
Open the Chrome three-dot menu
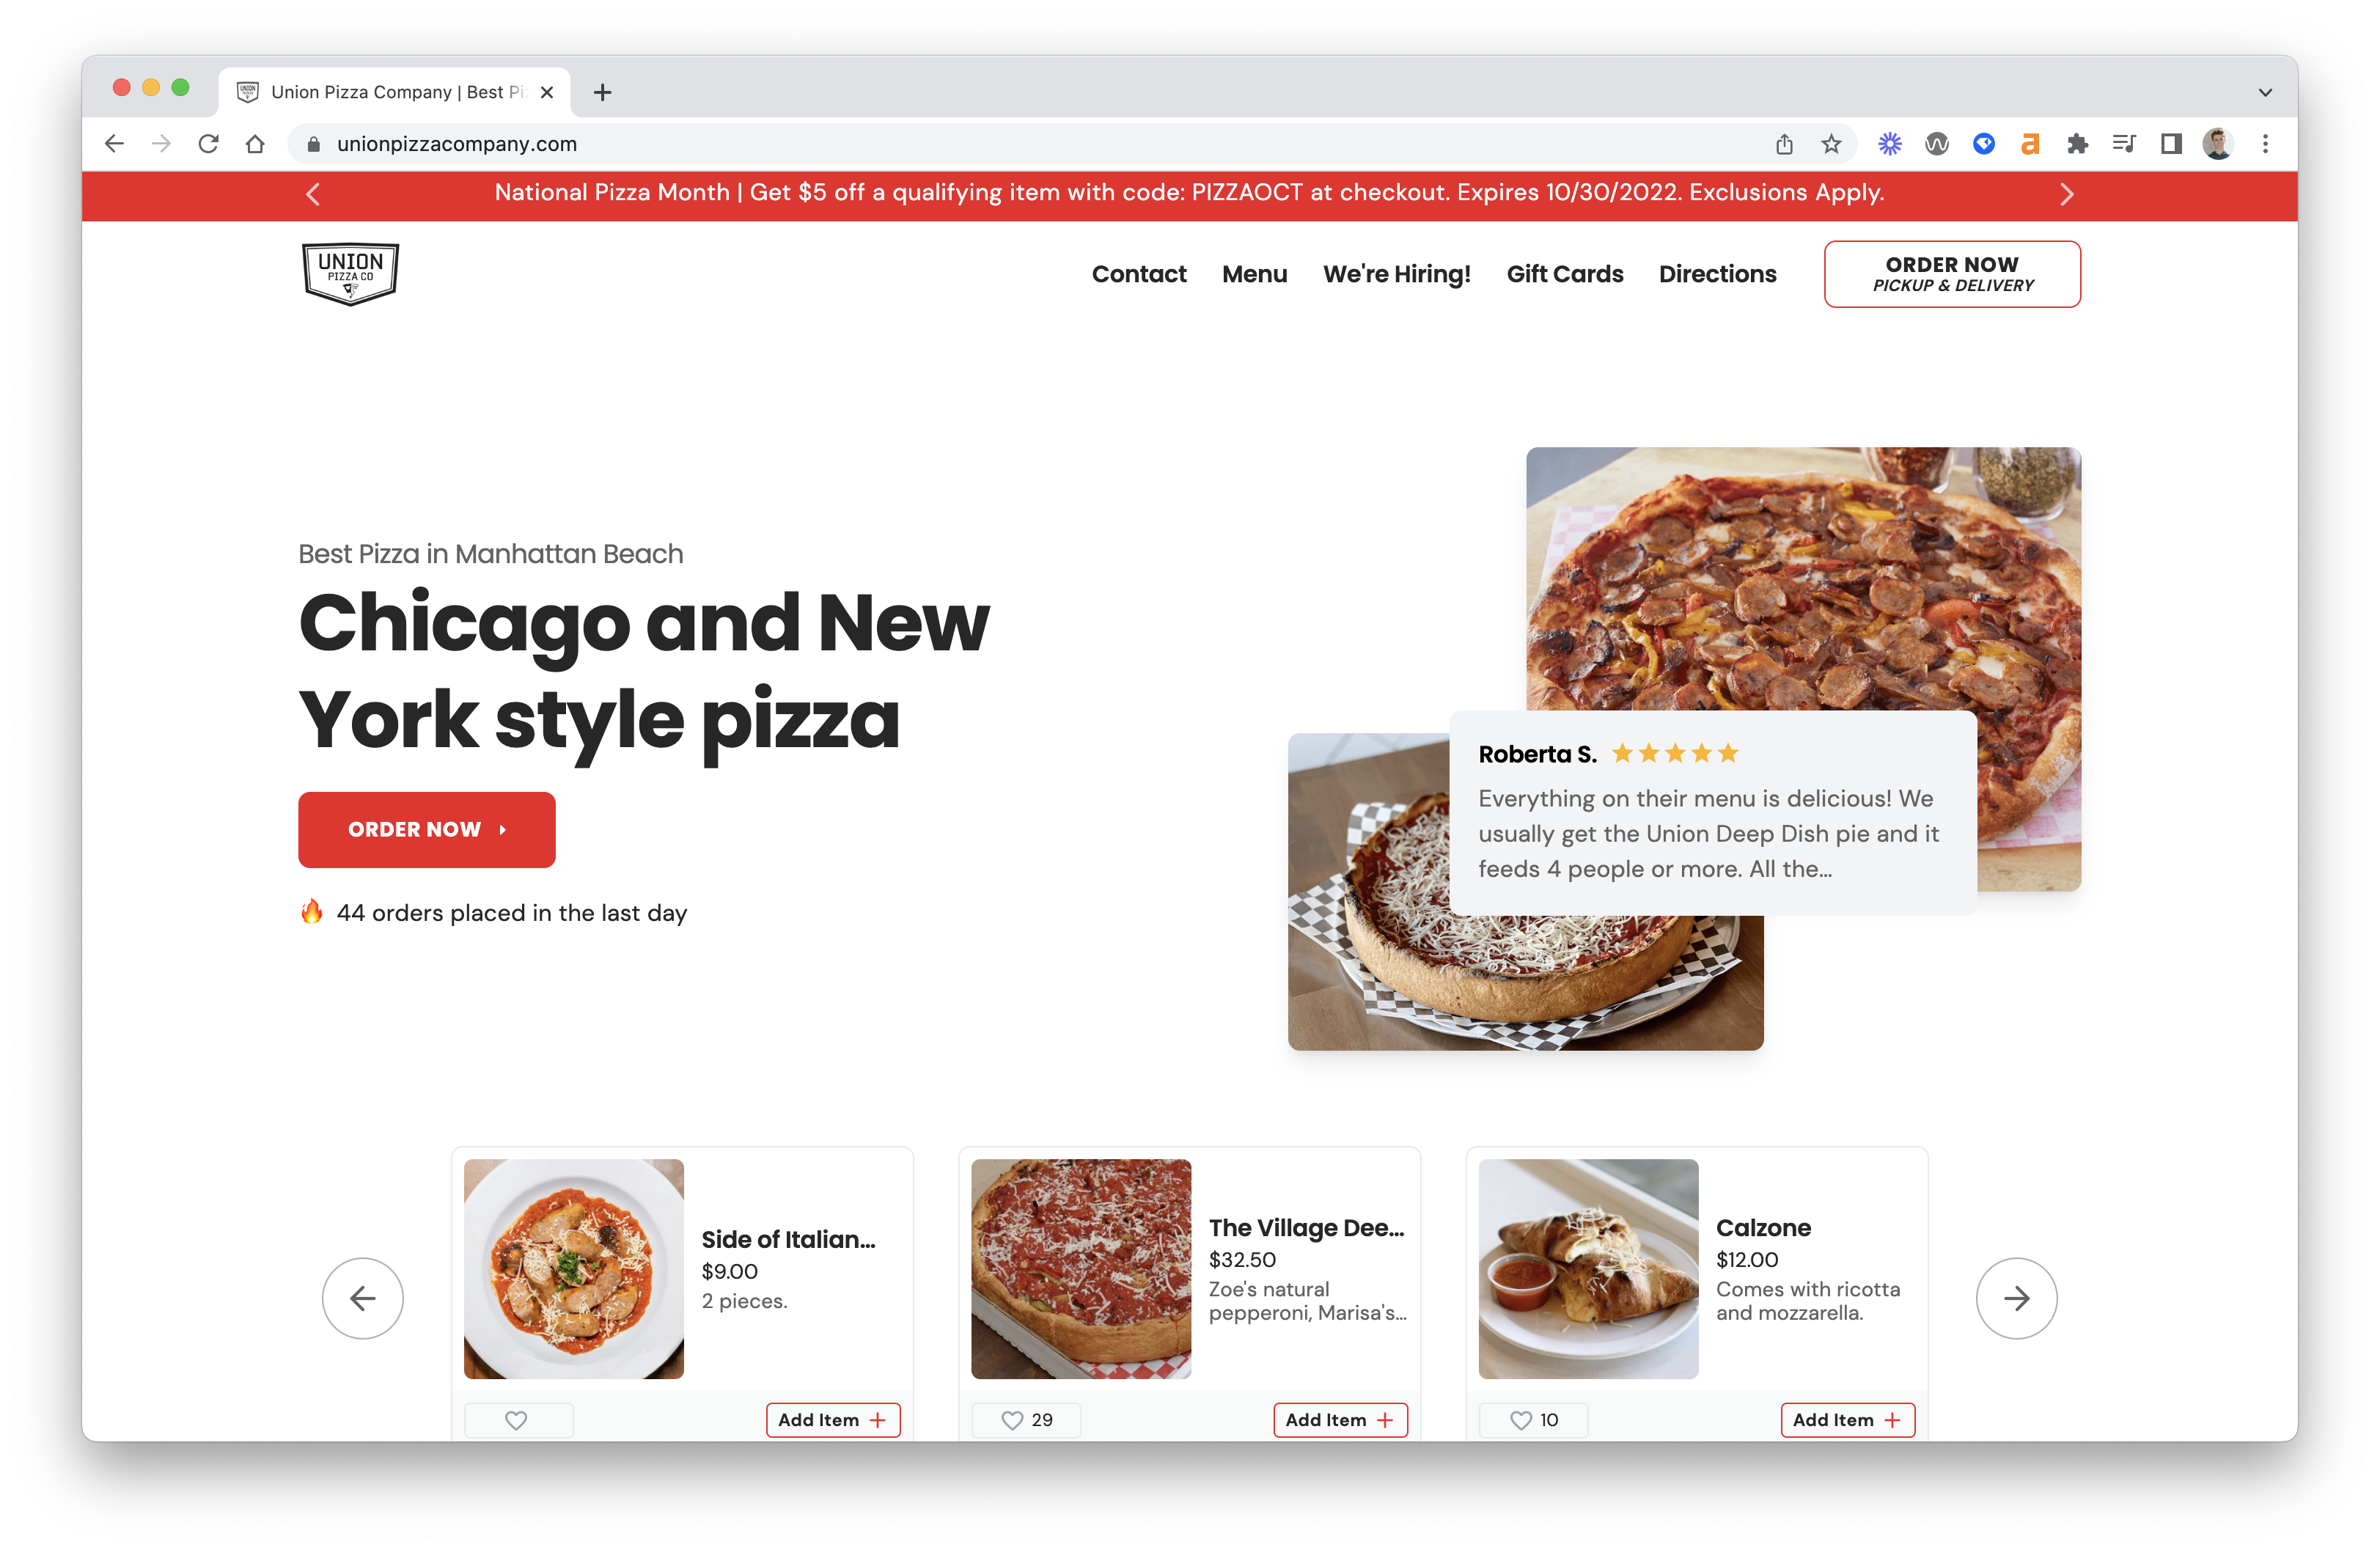[x=2266, y=144]
